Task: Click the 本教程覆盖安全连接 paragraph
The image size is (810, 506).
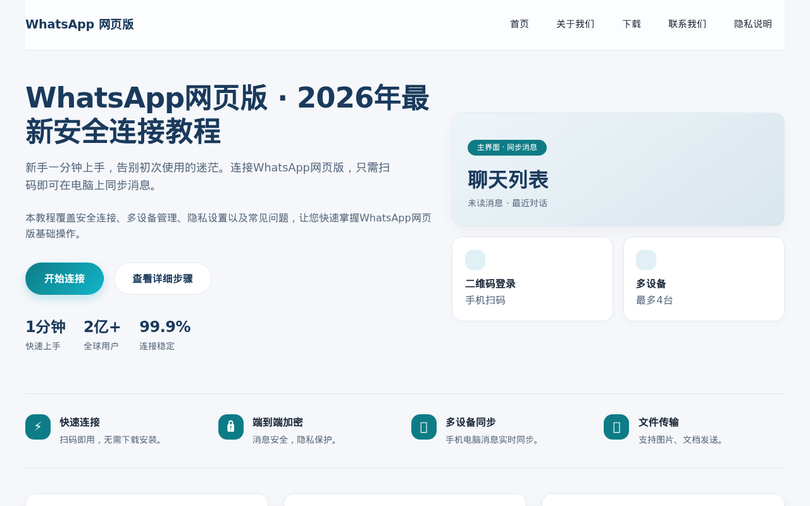Action: (228, 226)
